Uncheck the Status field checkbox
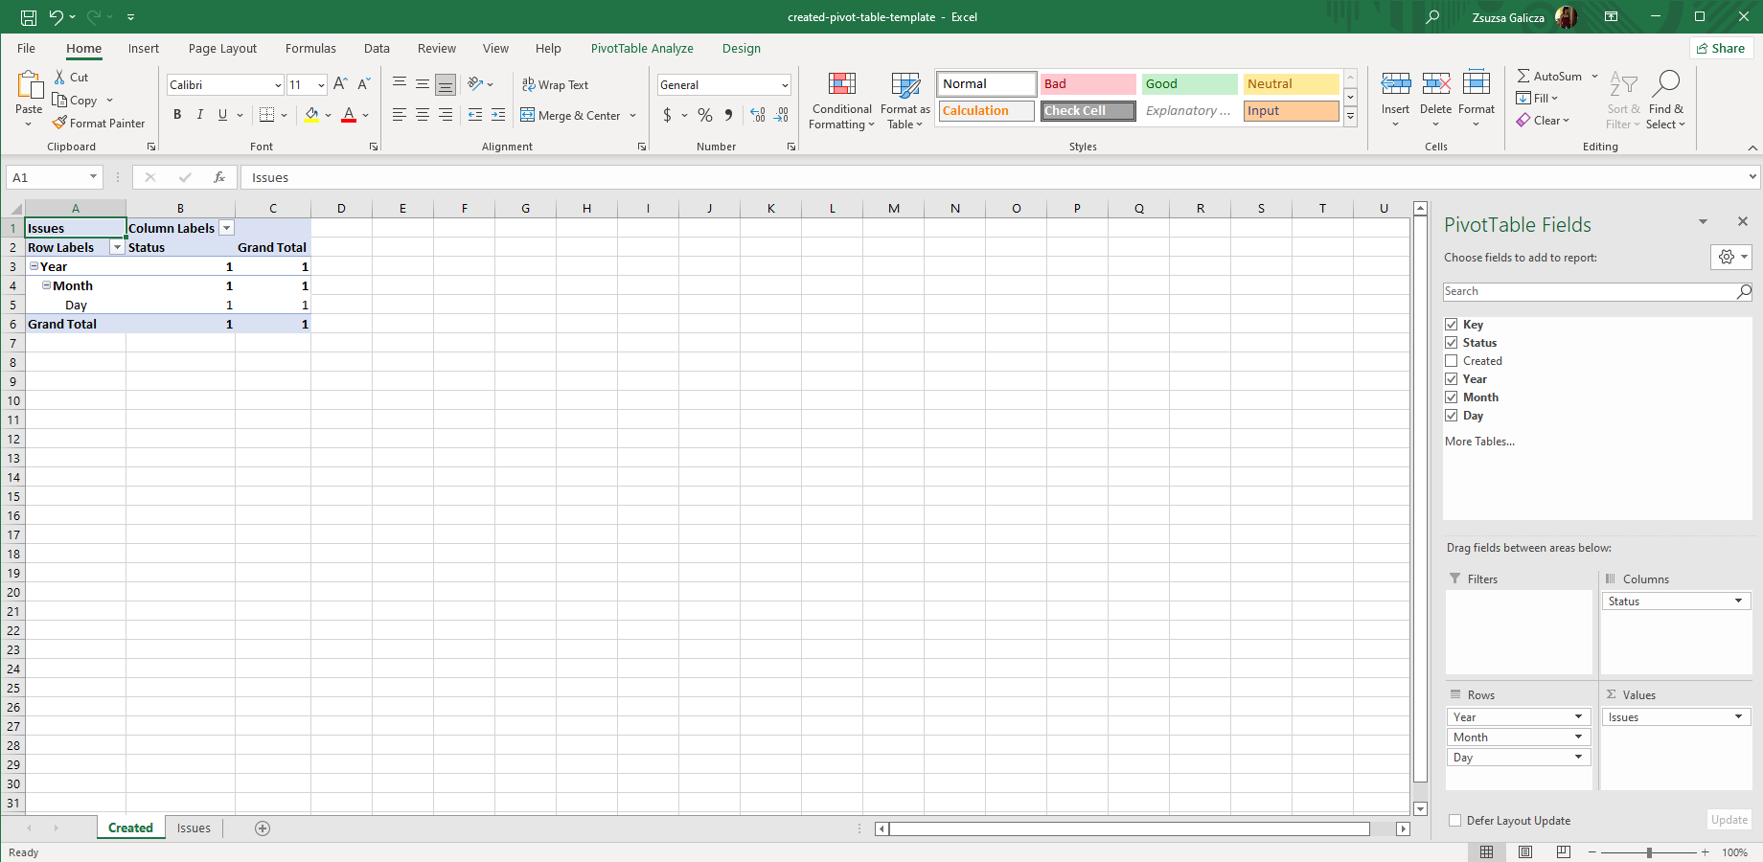The height and width of the screenshot is (862, 1763). 1452,343
